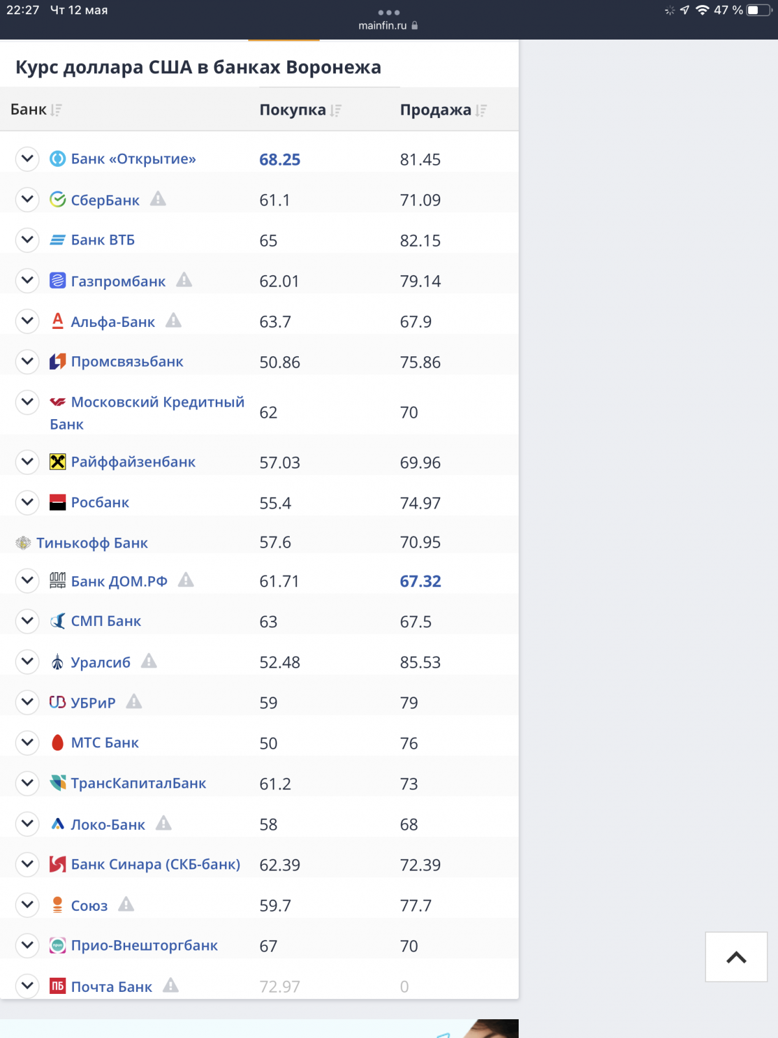Expand the Промсвязьбанк row chevron
This screenshot has width=778, height=1038.
[x=27, y=361]
